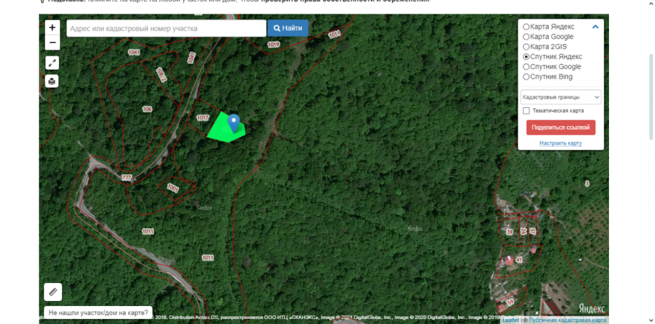Click the blue location marker pin
Screen dimensions: 655x324
click(234, 123)
